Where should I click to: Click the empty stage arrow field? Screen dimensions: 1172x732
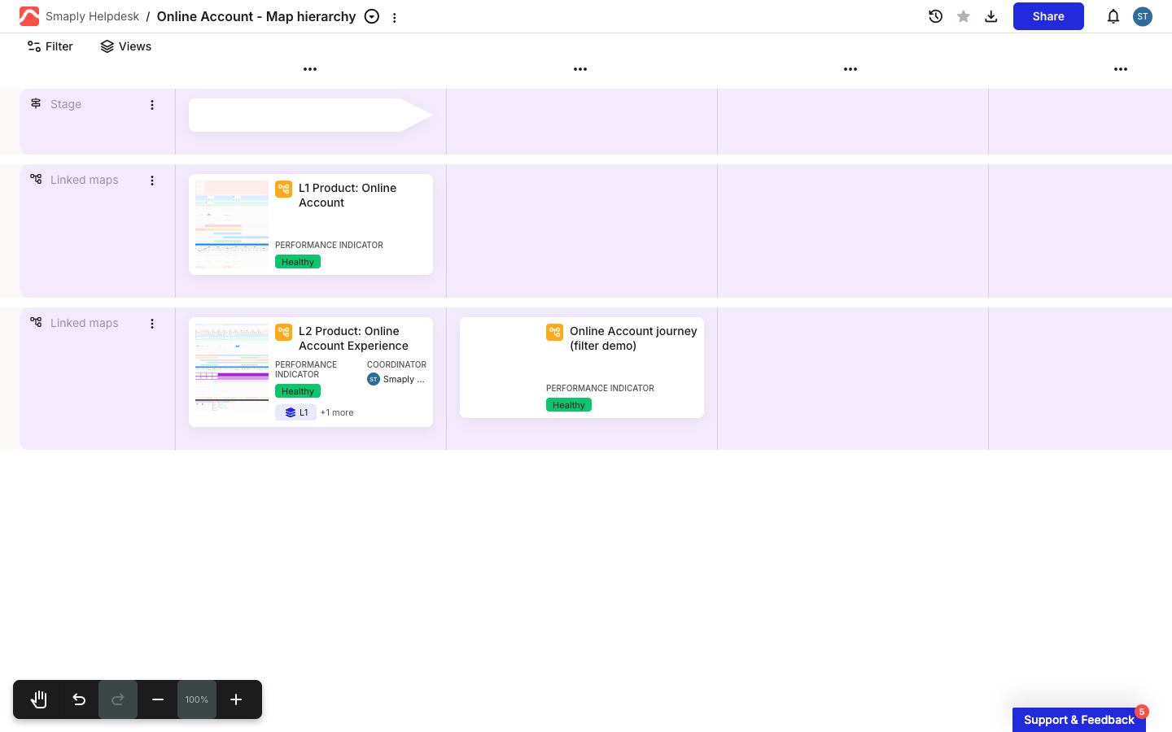311,115
